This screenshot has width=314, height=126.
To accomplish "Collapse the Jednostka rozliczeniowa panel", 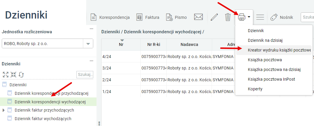I will coord(91,29).
